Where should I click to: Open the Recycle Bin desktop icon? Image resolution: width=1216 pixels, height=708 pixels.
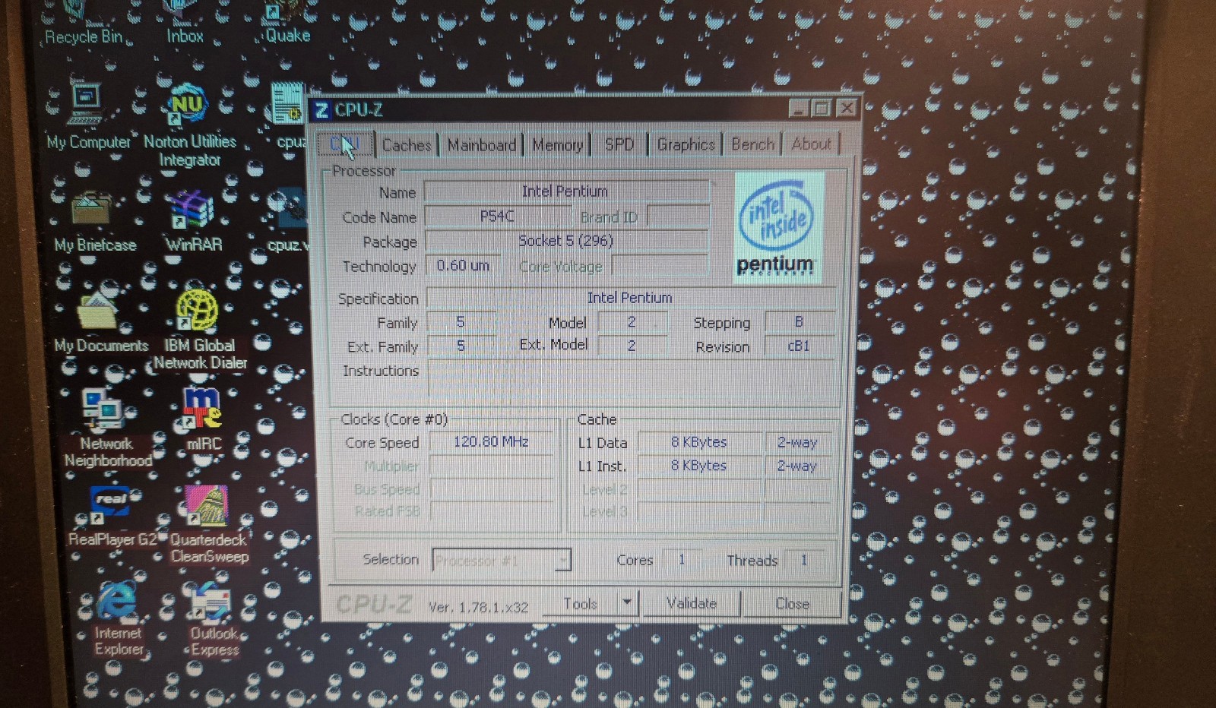point(84,23)
